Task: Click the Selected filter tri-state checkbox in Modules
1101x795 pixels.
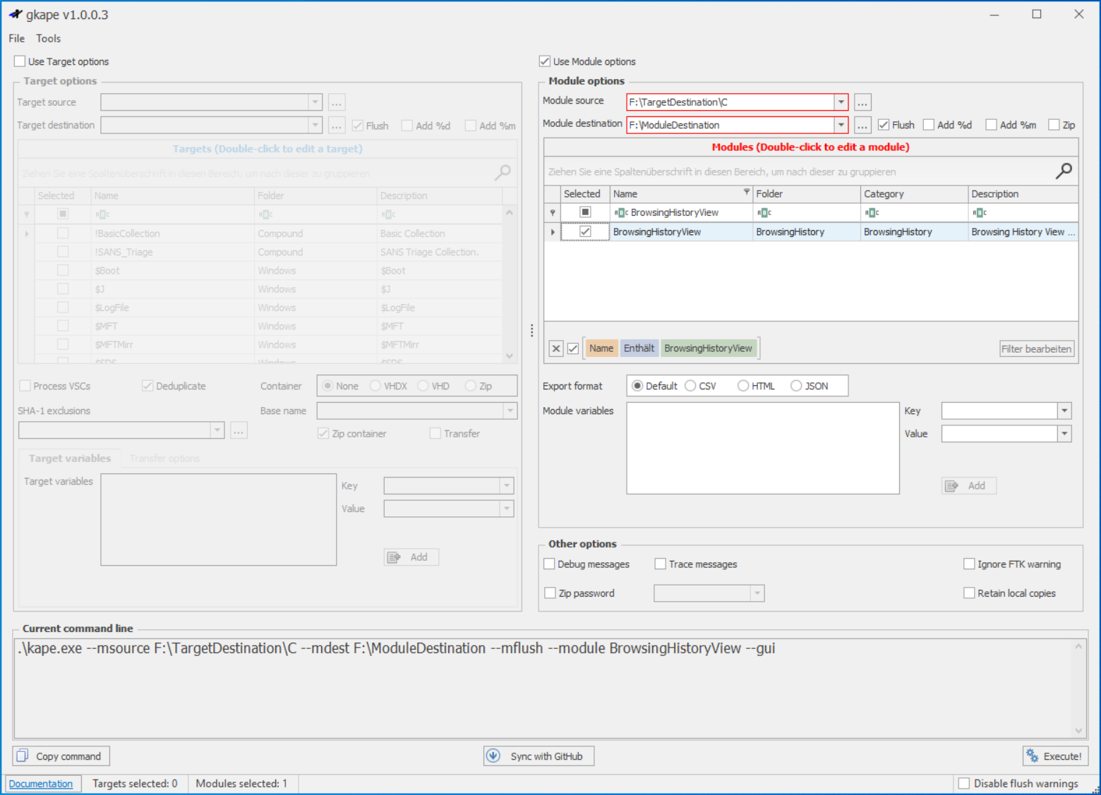Action: [585, 212]
